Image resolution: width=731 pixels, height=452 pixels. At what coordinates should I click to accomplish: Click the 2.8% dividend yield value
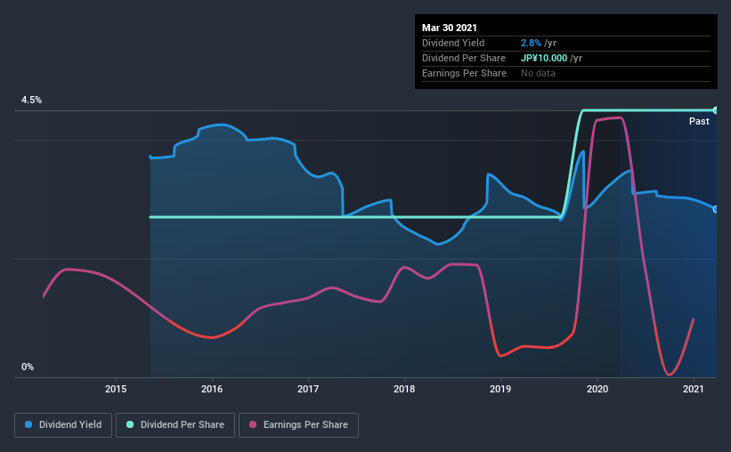(x=531, y=43)
